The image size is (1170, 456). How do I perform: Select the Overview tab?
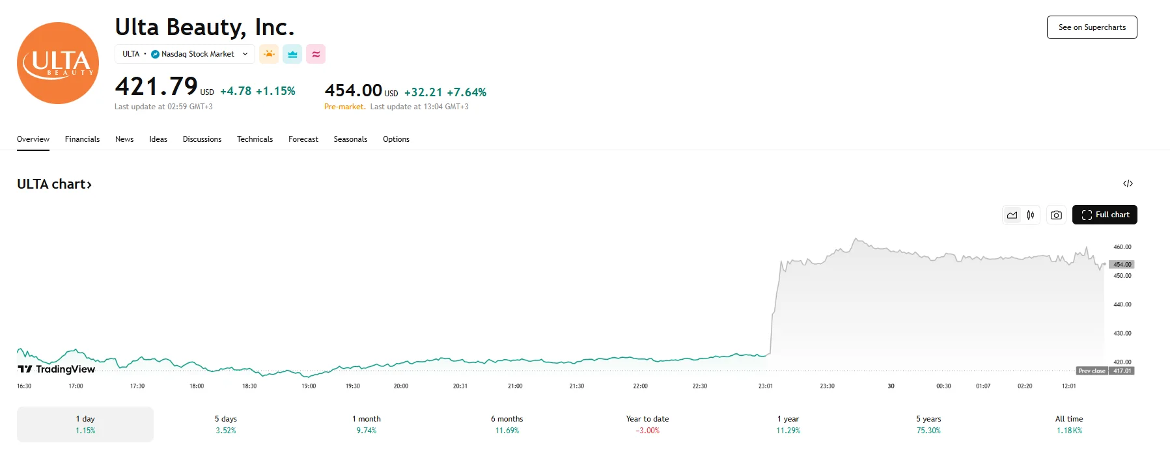pyautogui.click(x=33, y=139)
